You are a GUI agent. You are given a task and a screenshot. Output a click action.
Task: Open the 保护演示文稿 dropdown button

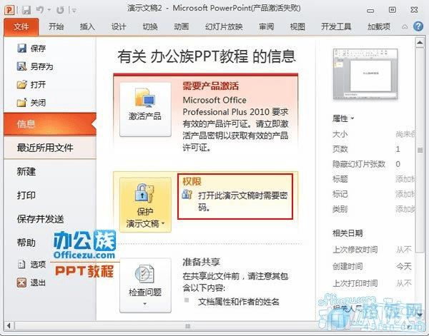pos(145,205)
